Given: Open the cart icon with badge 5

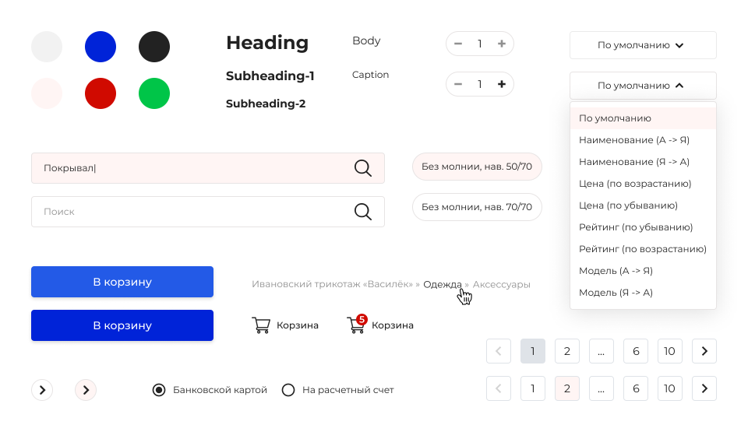Looking at the screenshot, I should coord(356,325).
